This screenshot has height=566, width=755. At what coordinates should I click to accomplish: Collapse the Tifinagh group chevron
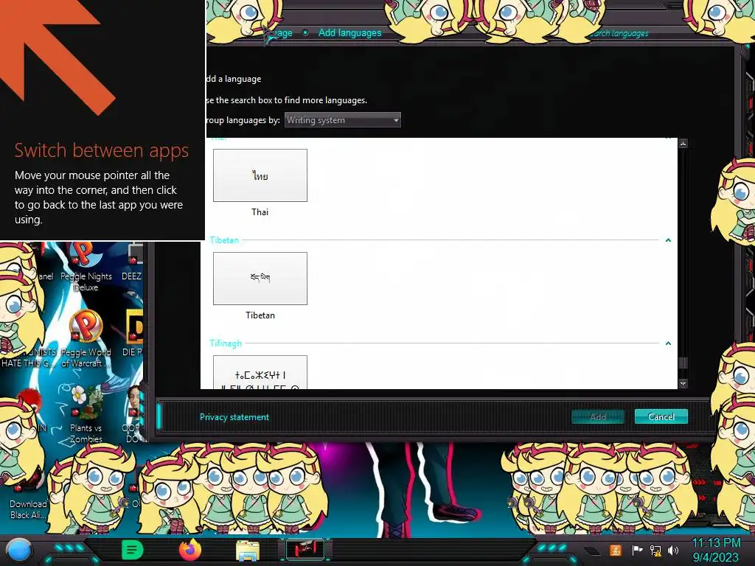(668, 343)
